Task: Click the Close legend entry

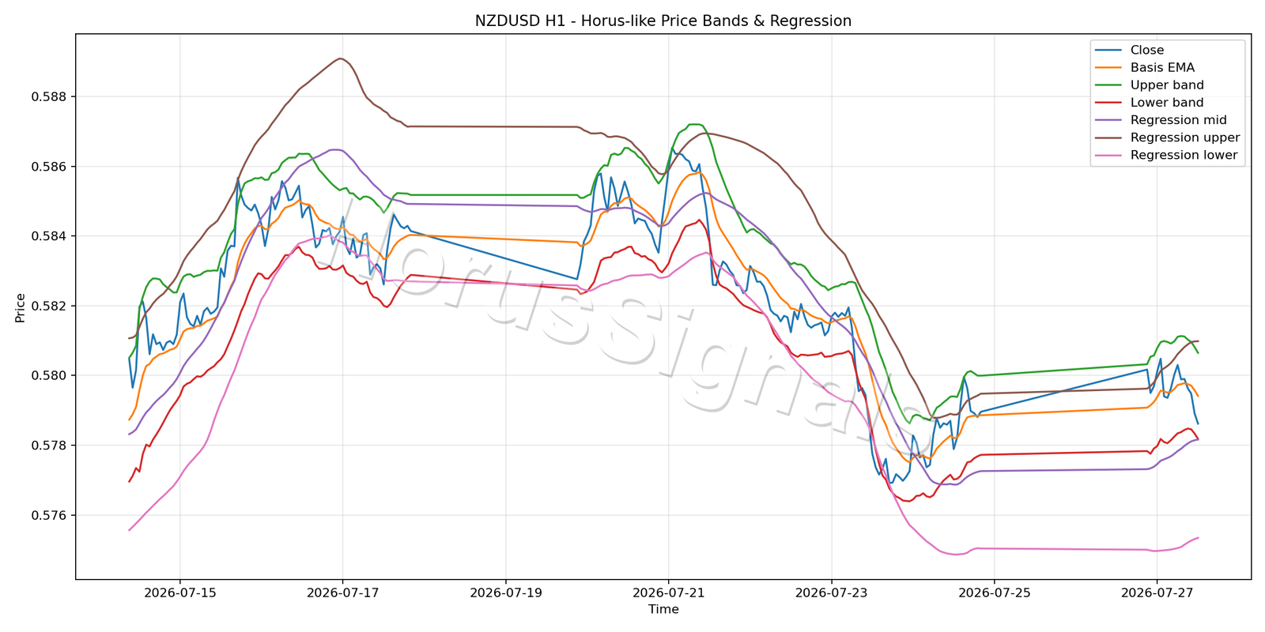Action: [x=1147, y=51]
